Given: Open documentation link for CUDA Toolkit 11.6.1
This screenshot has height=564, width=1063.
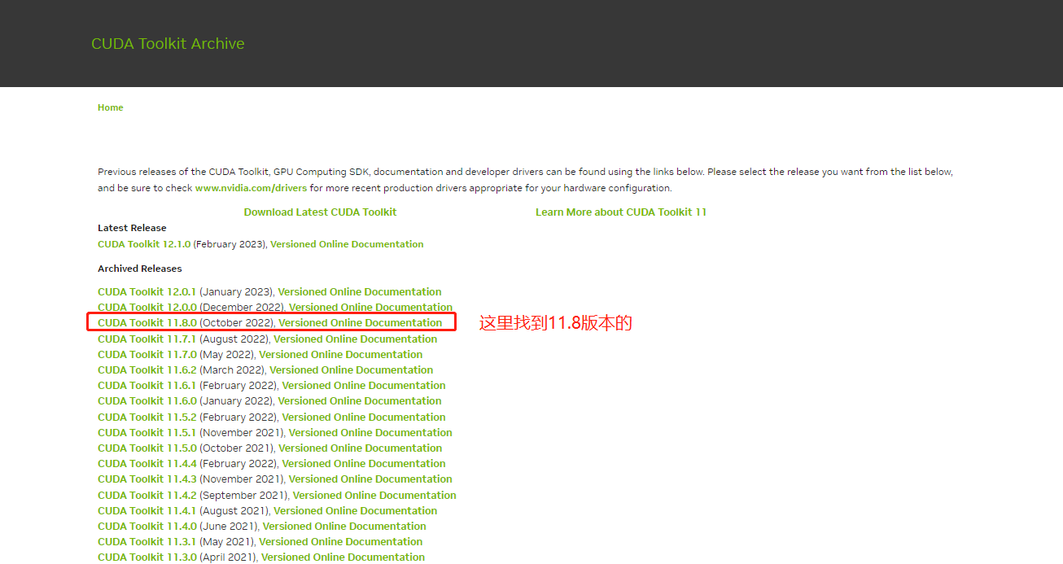Looking at the screenshot, I should (364, 386).
